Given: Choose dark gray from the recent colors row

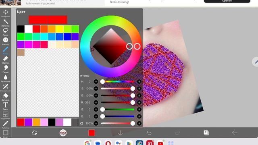Looking at the screenshot, I should coord(75,122).
